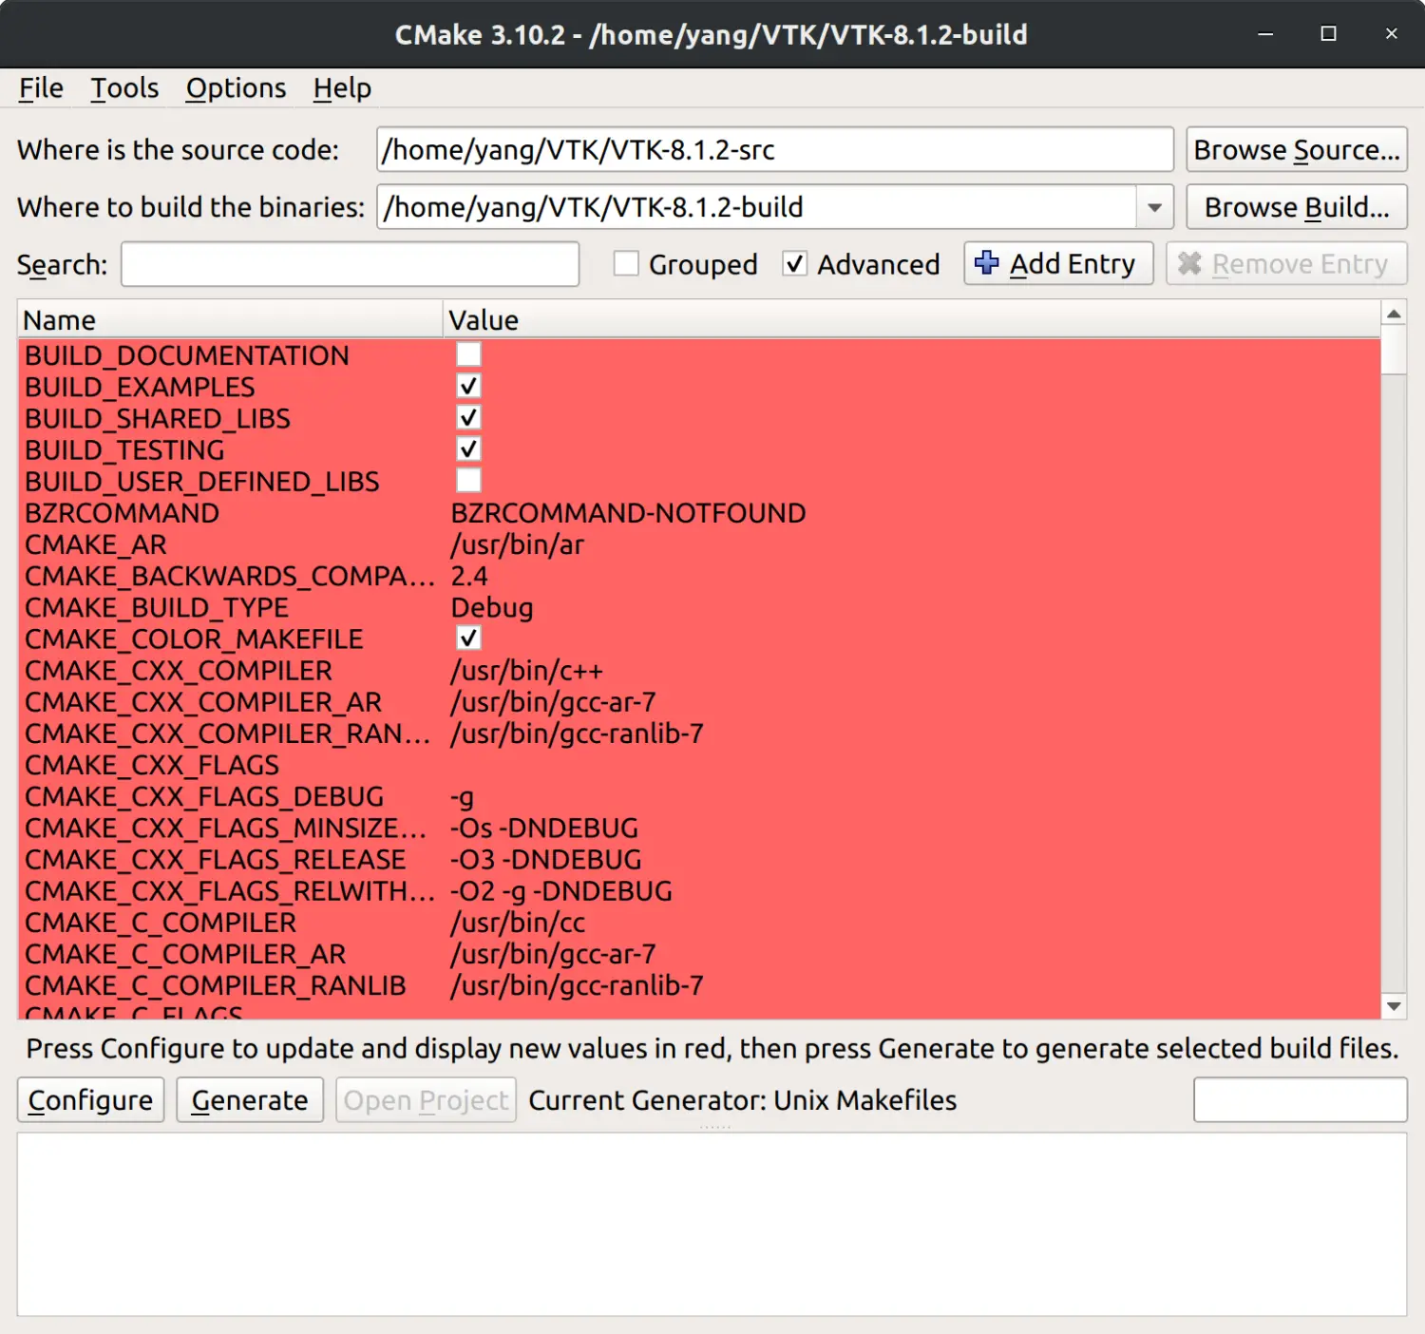Click the /usr/bin/ar value
1425x1334 pixels.
coord(517,544)
